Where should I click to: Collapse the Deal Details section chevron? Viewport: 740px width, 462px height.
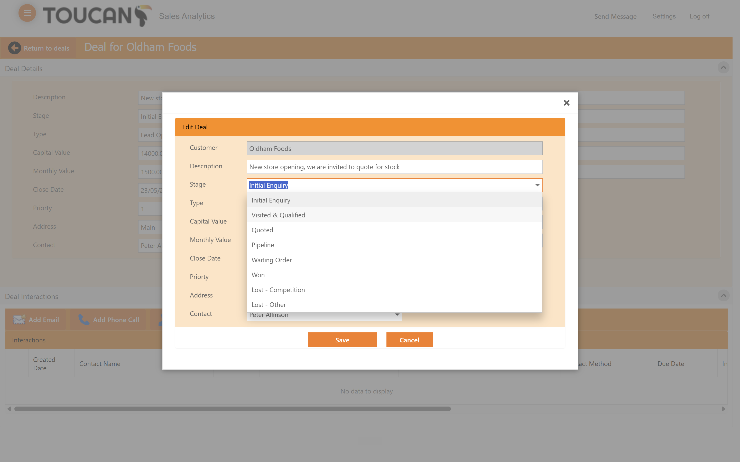point(723,68)
